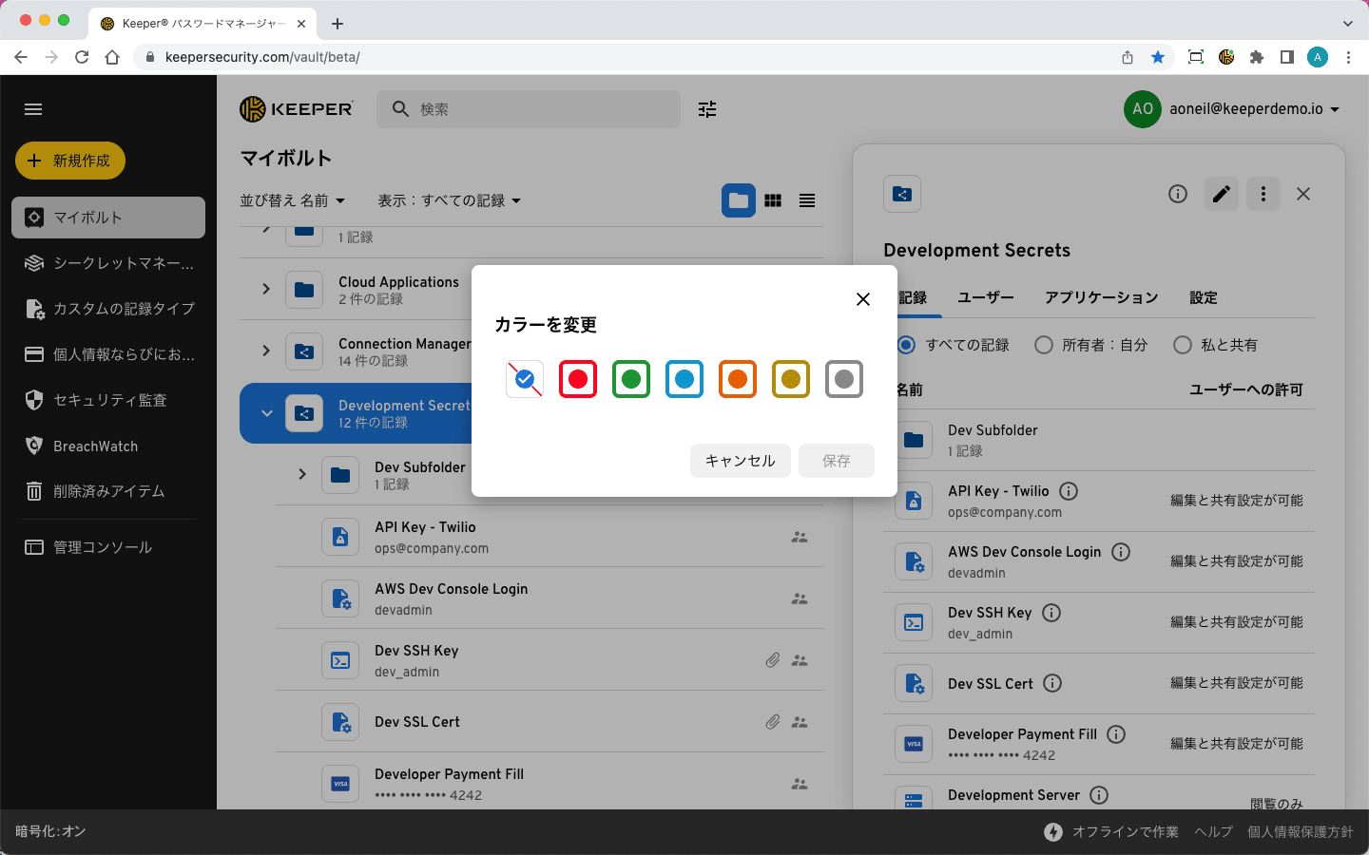Viewport: 1369px width, 855px height.
Task: Select the 'すべての記録' radio button
Action: tap(907, 345)
